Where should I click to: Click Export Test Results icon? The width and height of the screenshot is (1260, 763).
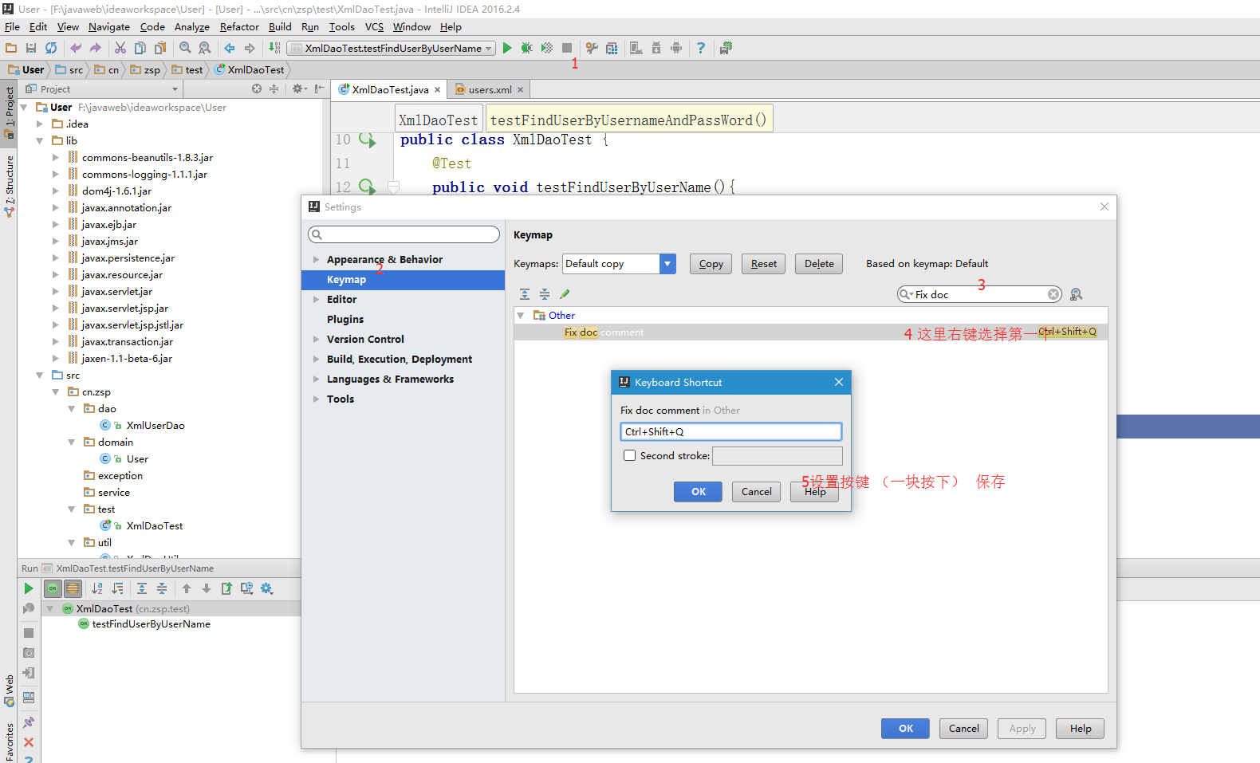[x=226, y=588]
